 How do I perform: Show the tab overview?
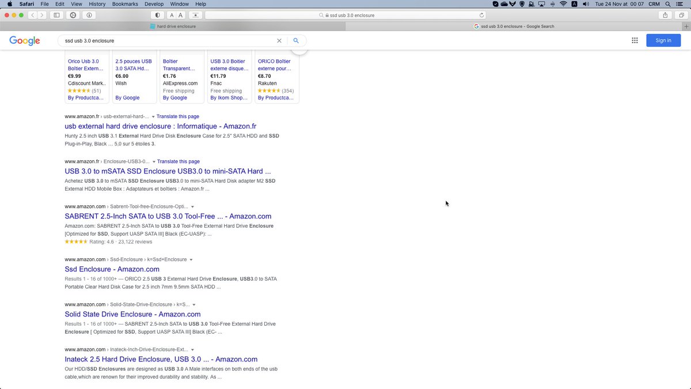680,15
